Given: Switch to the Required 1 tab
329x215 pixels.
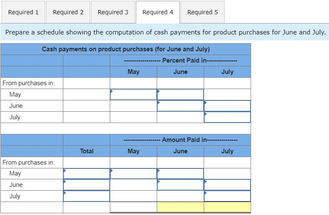Looking at the screenshot, I should click(23, 12).
